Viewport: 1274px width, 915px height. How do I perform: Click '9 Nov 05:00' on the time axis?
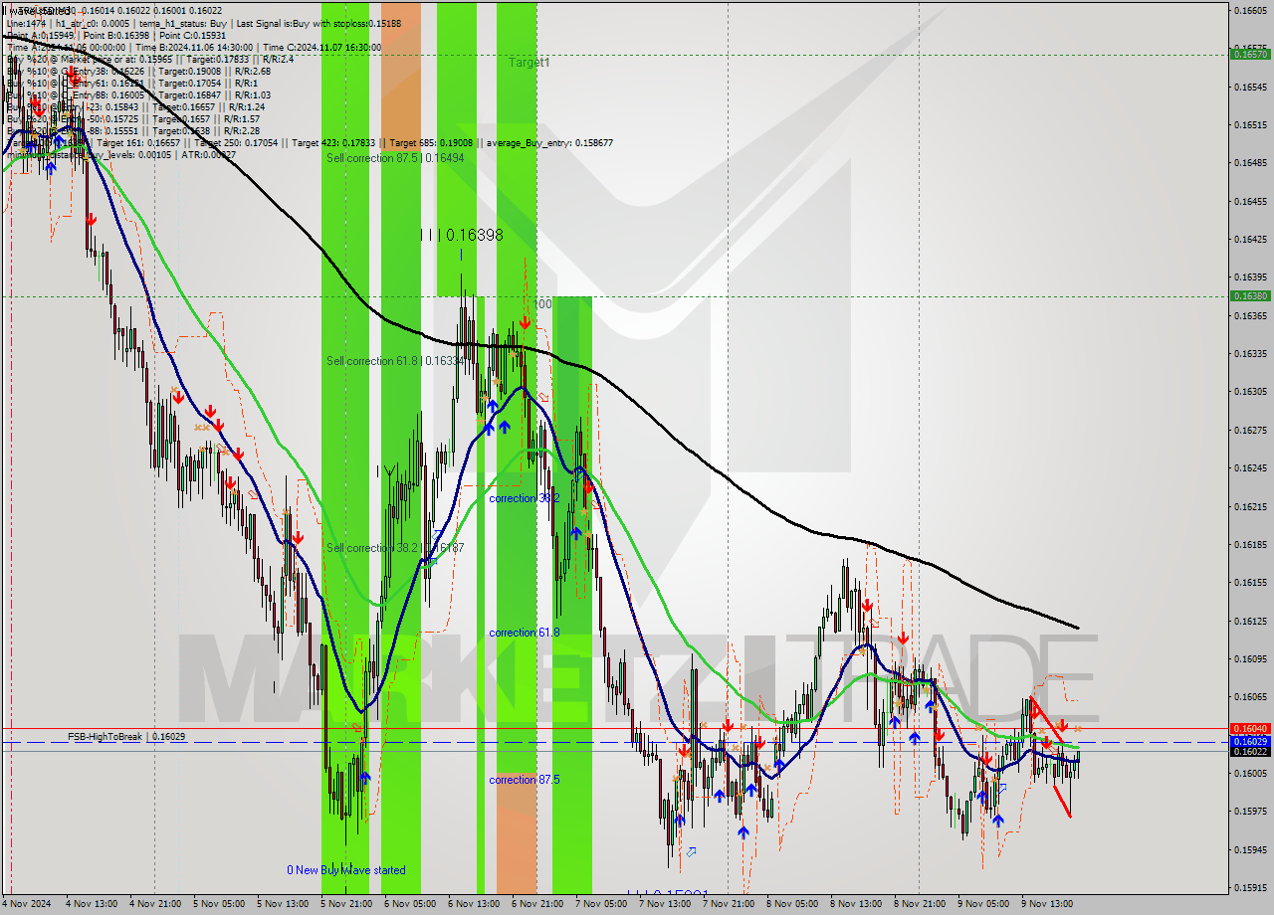coord(984,904)
